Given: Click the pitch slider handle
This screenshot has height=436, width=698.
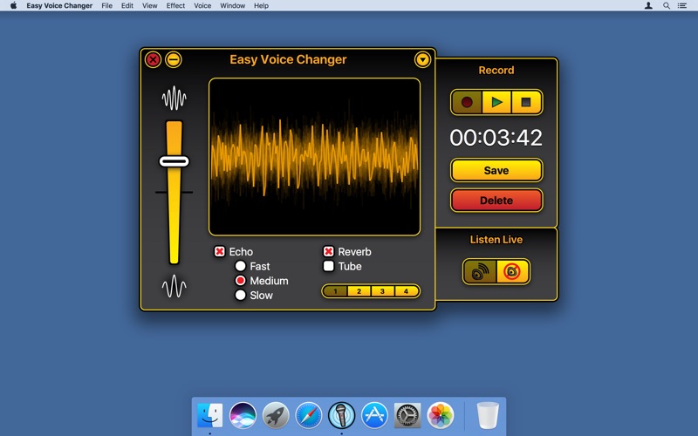Looking at the screenshot, I should pos(174,161).
